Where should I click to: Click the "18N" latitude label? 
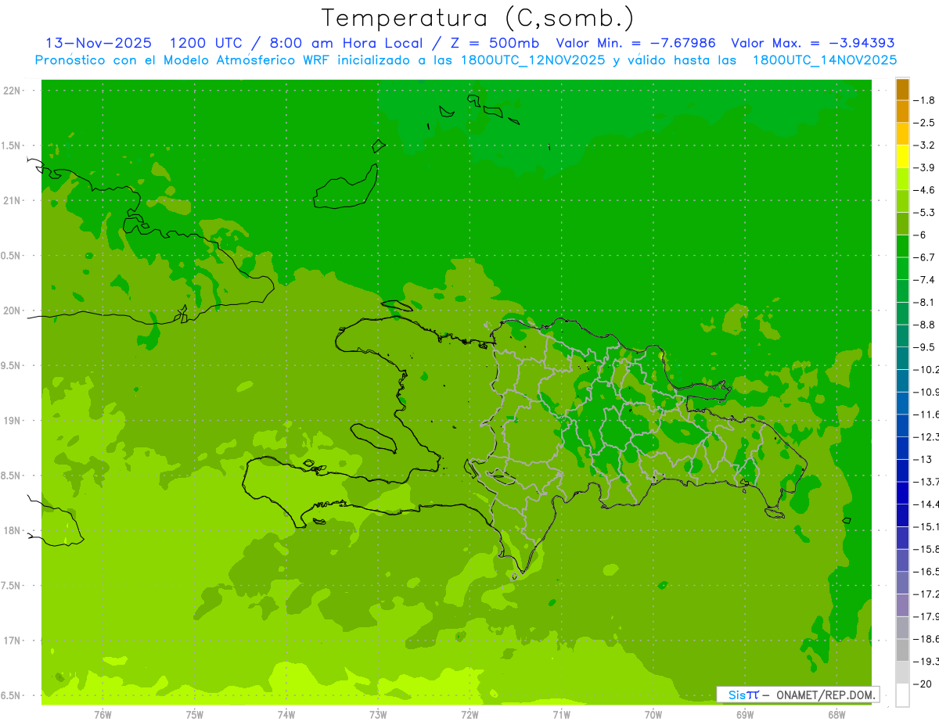click(x=12, y=531)
